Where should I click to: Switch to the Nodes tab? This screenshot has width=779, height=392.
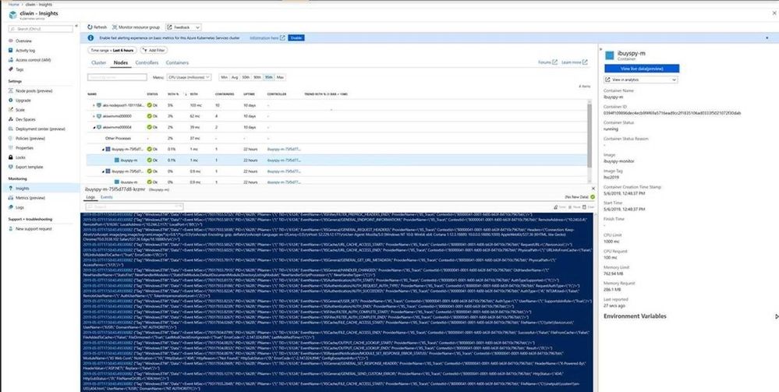[x=121, y=62]
